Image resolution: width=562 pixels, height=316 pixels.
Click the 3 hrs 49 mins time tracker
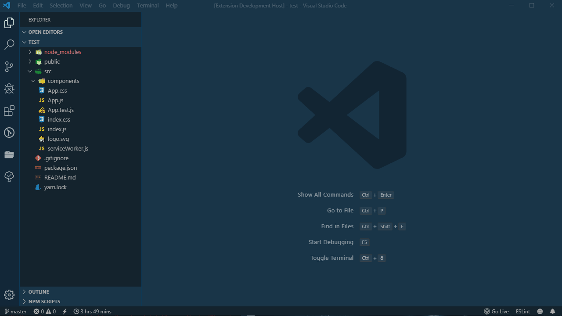(92, 312)
